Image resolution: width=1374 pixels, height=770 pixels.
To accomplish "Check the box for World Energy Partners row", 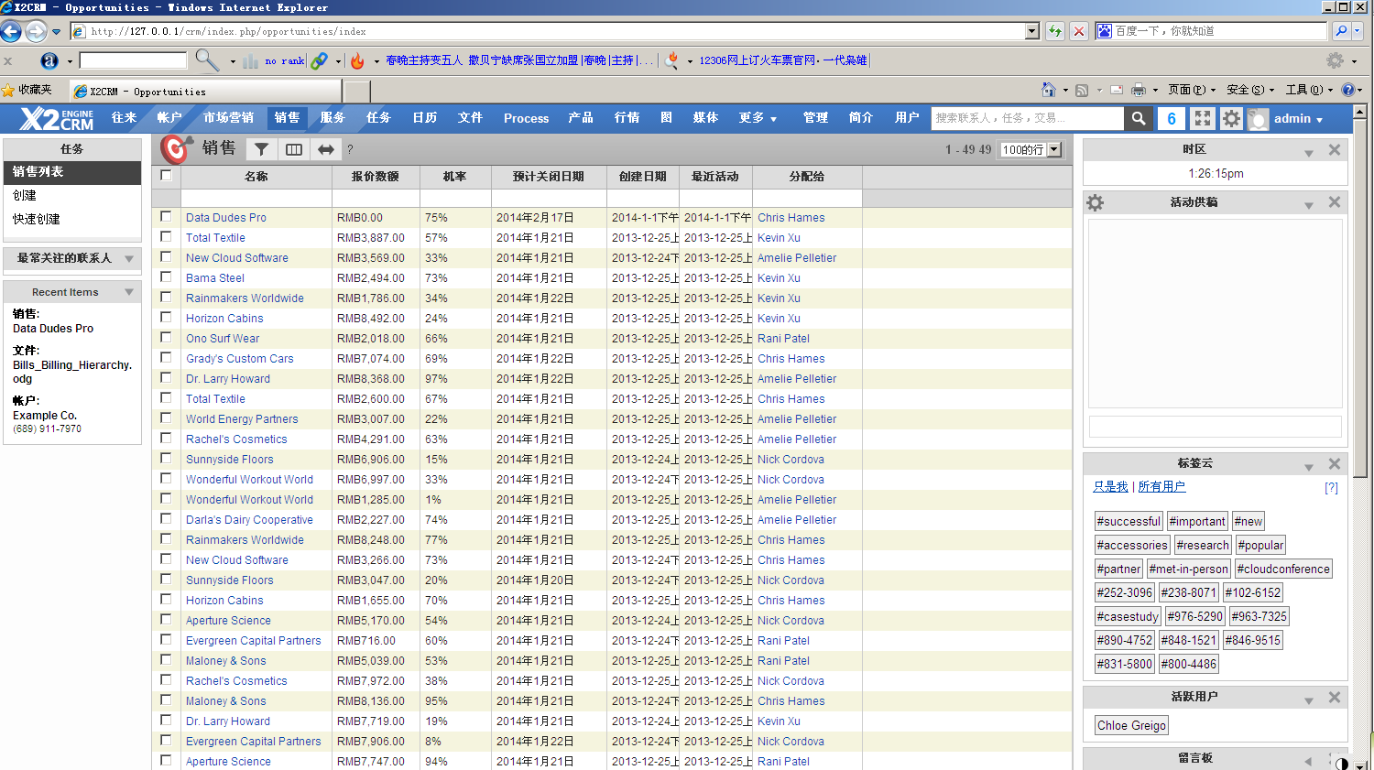I will click(x=166, y=418).
